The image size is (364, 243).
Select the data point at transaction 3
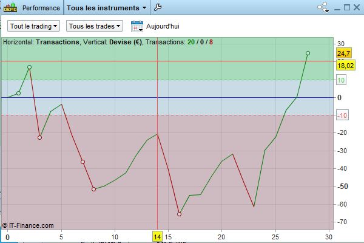(39, 138)
